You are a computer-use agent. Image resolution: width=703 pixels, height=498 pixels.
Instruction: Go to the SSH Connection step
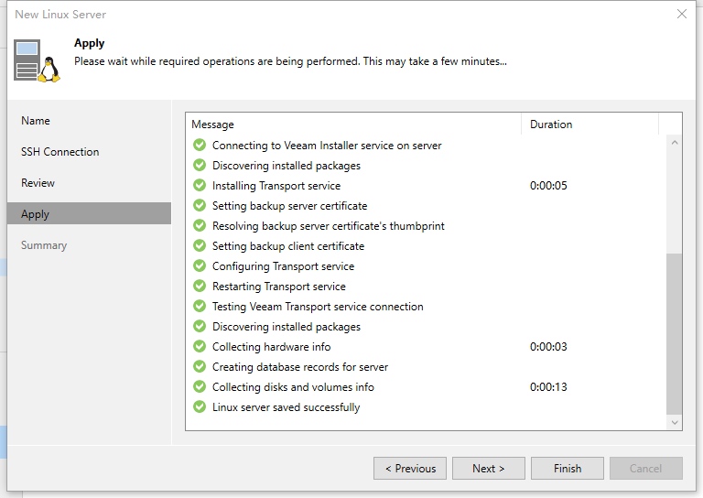point(60,152)
